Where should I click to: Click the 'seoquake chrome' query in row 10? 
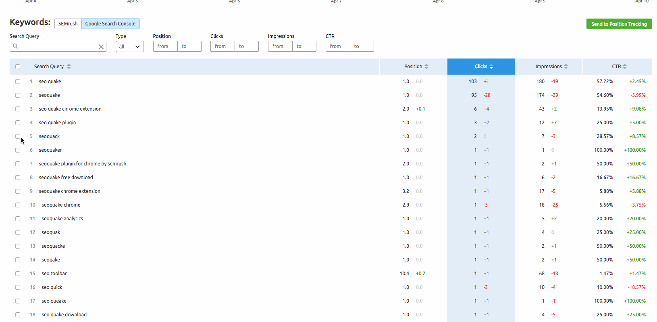[61, 205]
